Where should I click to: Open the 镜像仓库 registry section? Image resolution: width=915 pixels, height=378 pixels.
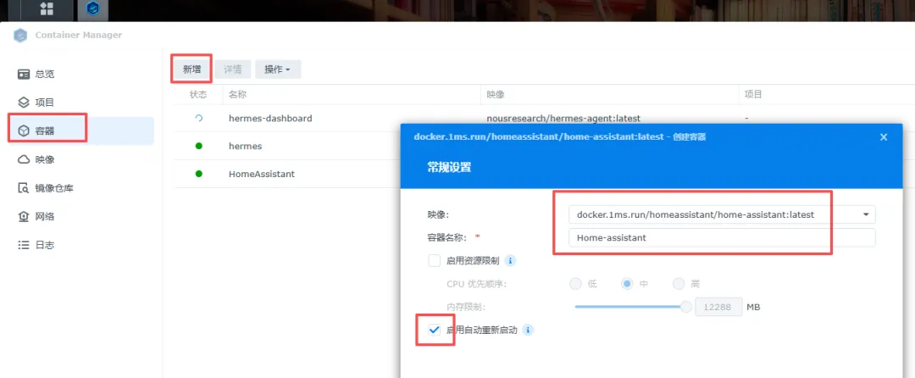(80, 188)
